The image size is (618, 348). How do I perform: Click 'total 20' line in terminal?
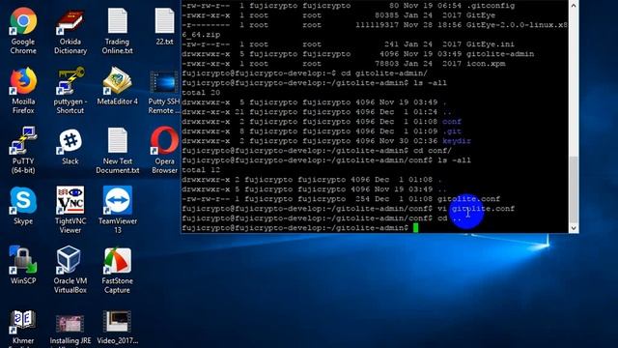point(201,93)
